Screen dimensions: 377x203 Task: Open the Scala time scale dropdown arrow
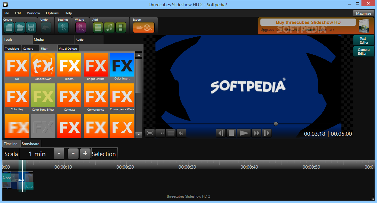point(59,154)
